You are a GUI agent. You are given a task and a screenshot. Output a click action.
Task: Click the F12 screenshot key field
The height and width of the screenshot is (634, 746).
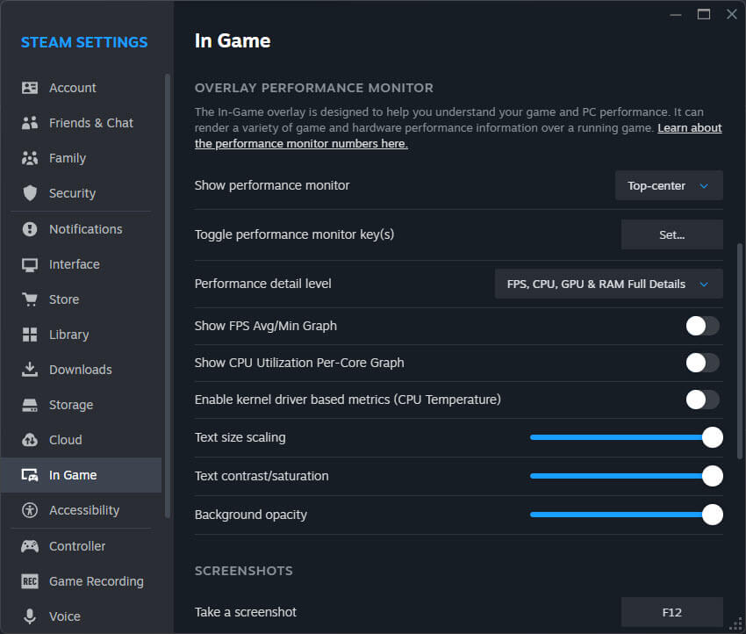coord(671,612)
